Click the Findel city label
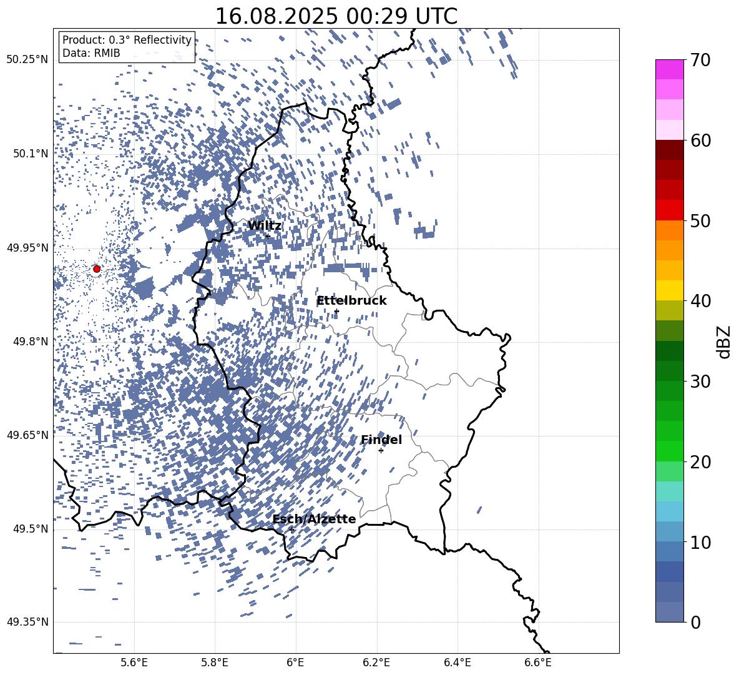The width and height of the screenshot is (739, 675). pyautogui.click(x=381, y=440)
